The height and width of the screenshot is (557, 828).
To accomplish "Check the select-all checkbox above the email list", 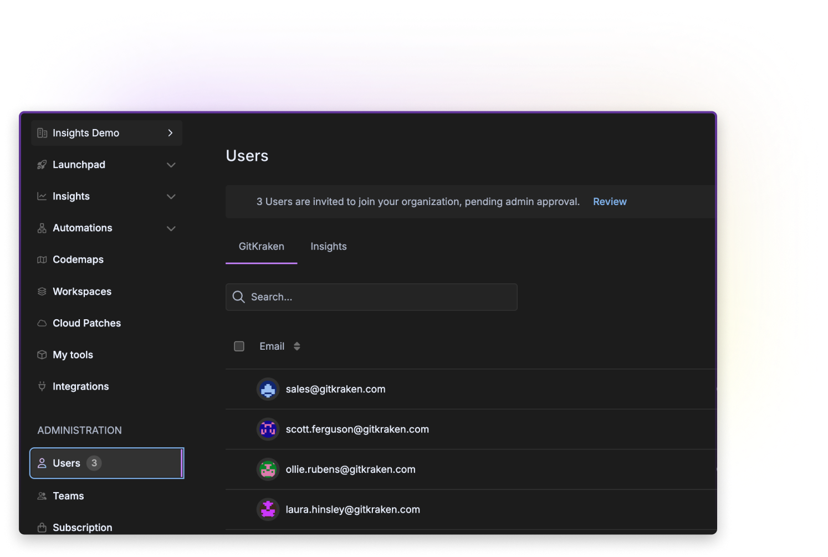I will click(239, 346).
